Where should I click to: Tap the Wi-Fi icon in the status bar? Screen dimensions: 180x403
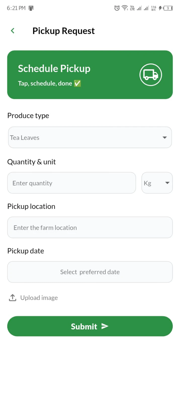pyautogui.click(x=125, y=8)
